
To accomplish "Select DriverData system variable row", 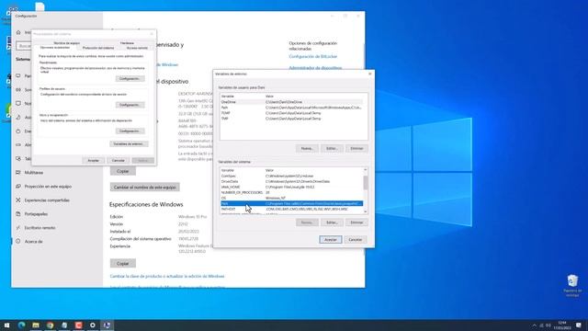I will tap(292, 182).
